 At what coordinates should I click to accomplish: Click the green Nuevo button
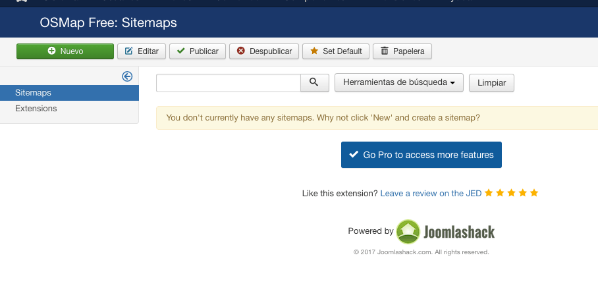(x=65, y=51)
